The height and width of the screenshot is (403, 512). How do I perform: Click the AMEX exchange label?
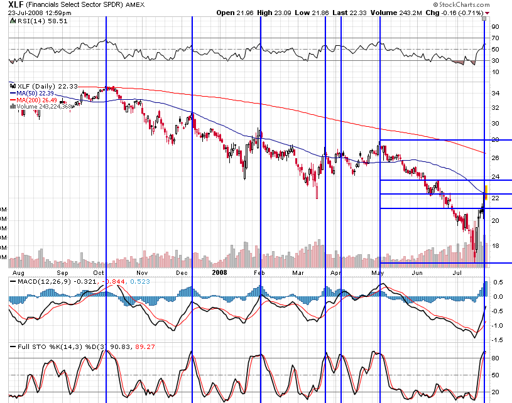tap(135, 5)
